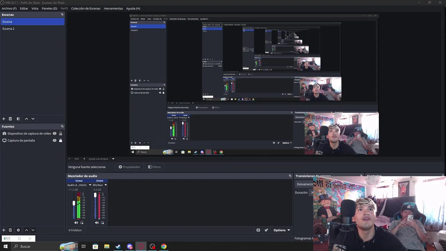
Task: Open Google Chrome from the taskbar
Action: coord(164,246)
